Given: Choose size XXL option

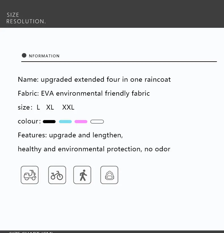Looking at the screenshot, I should (x=68, y=107).
